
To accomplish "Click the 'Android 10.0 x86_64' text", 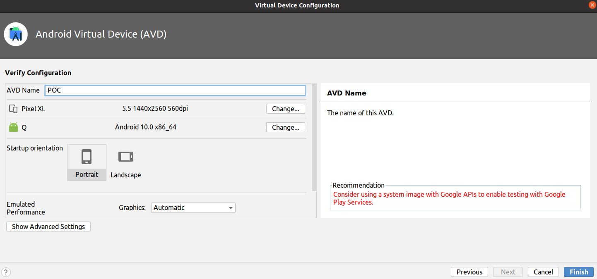I will pyautogui.click(x=146, y=127).
